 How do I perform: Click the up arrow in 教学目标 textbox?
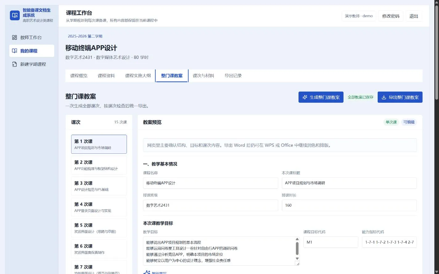(297, 239)
